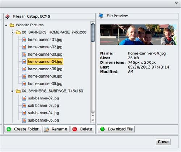Collapse the 00_BANNERS_HOMEPAGE_745x200 folder arrow
Image resolution: width=181 pixels, height=152 pixels.
pyautogui.click(x=12, y=32)
